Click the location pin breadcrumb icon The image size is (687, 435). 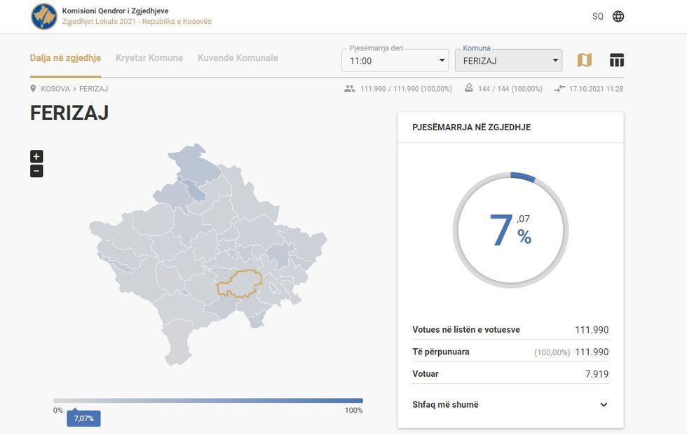(x=33, y=89)
